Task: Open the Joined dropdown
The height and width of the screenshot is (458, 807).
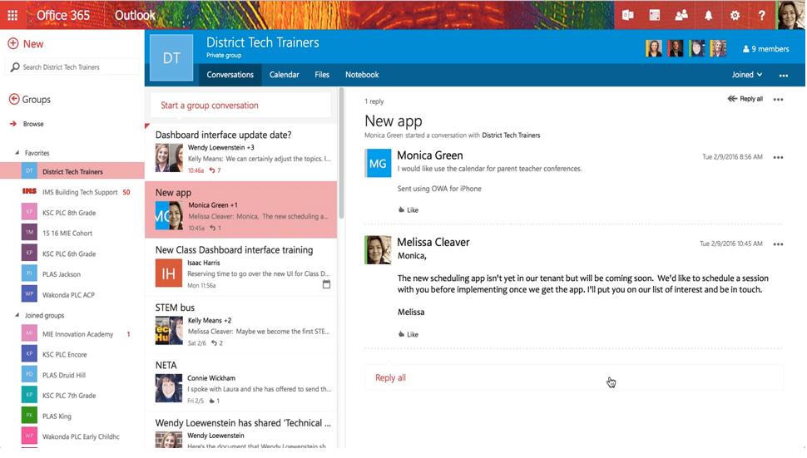Action: coord(747,75)
